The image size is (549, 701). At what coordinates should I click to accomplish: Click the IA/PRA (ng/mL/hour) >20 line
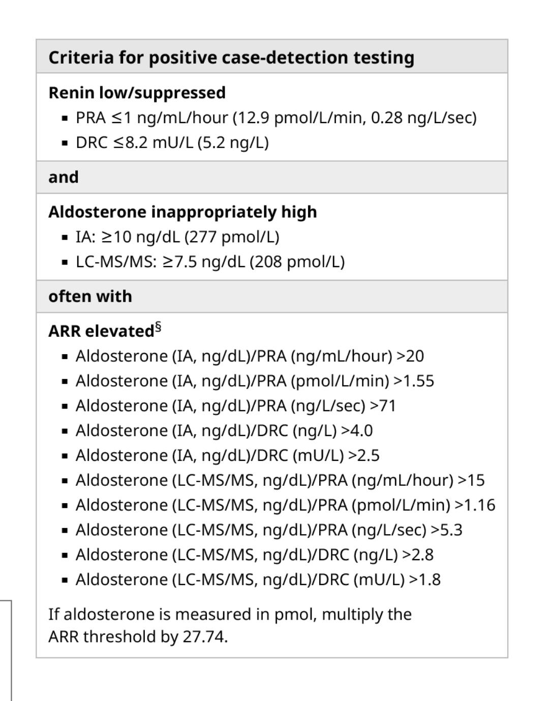(250, 356)
